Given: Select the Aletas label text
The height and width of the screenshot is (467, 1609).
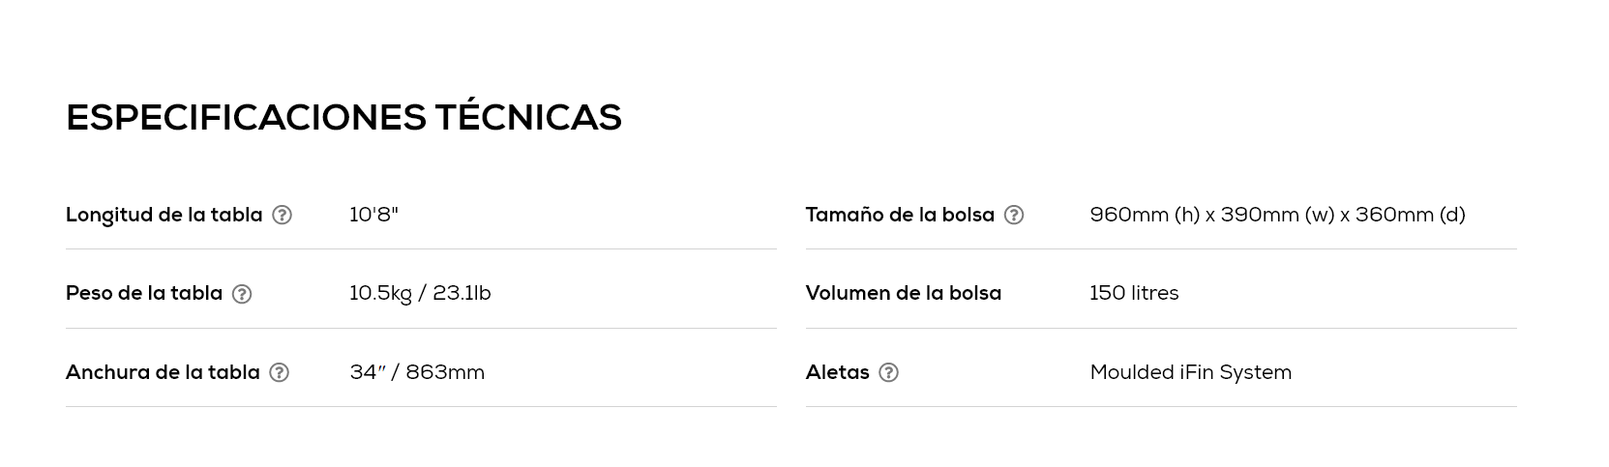Looking at the screenshot, I should (x=838, y=372).
